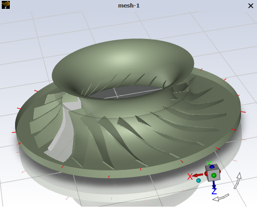The image size is (257, 208).
Task: Click the blue sphere atop the triad cube
Action: click(212, 167)
